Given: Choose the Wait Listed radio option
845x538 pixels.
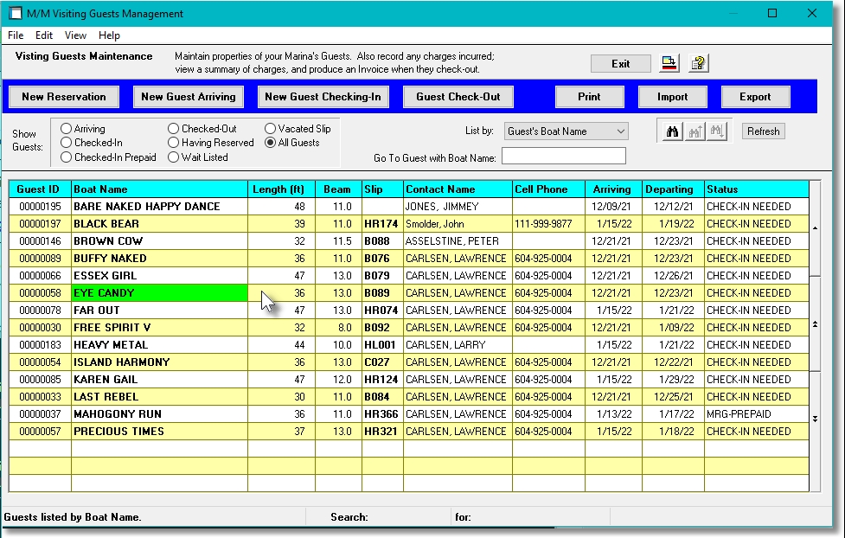Looking at the screenshot, I should point(174,157).
